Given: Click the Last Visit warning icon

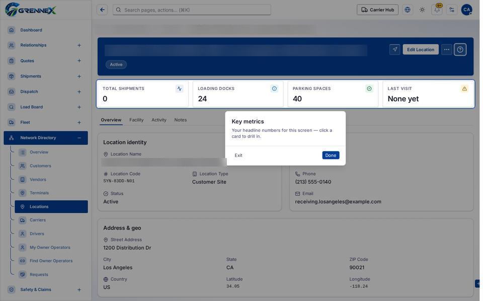Looking at the screenshot, I should (x=464, y=89).
